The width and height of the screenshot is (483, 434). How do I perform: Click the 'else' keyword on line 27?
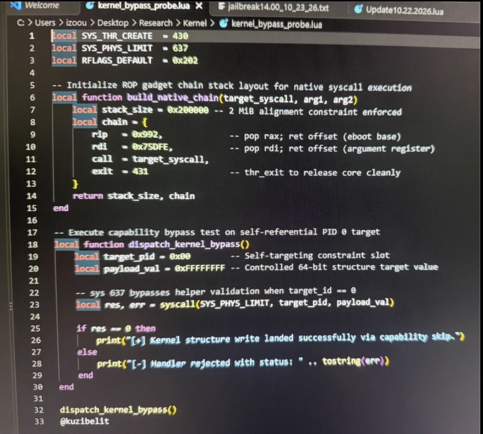[x=87, y=352]
